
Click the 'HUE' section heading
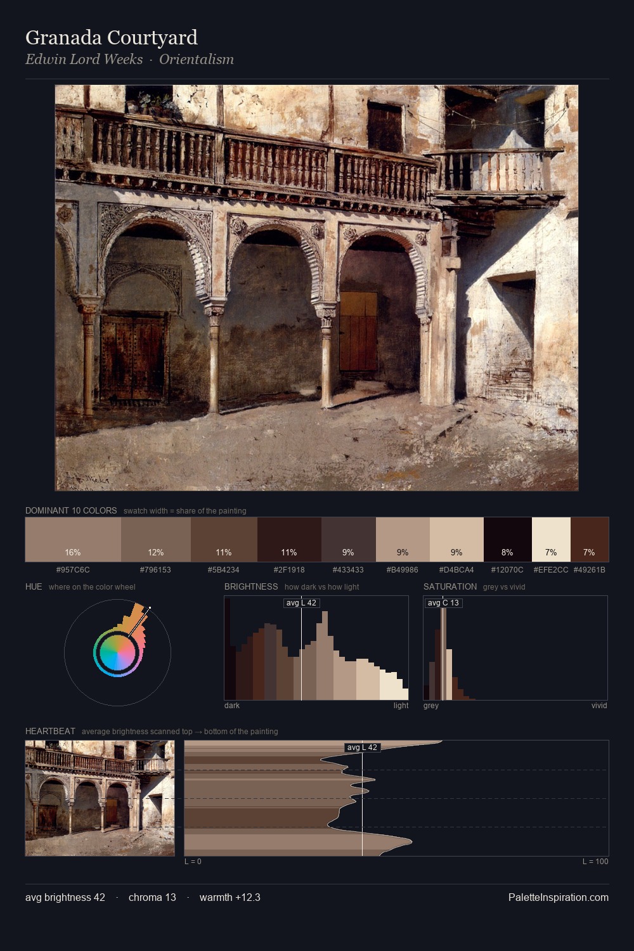(34, 586)
